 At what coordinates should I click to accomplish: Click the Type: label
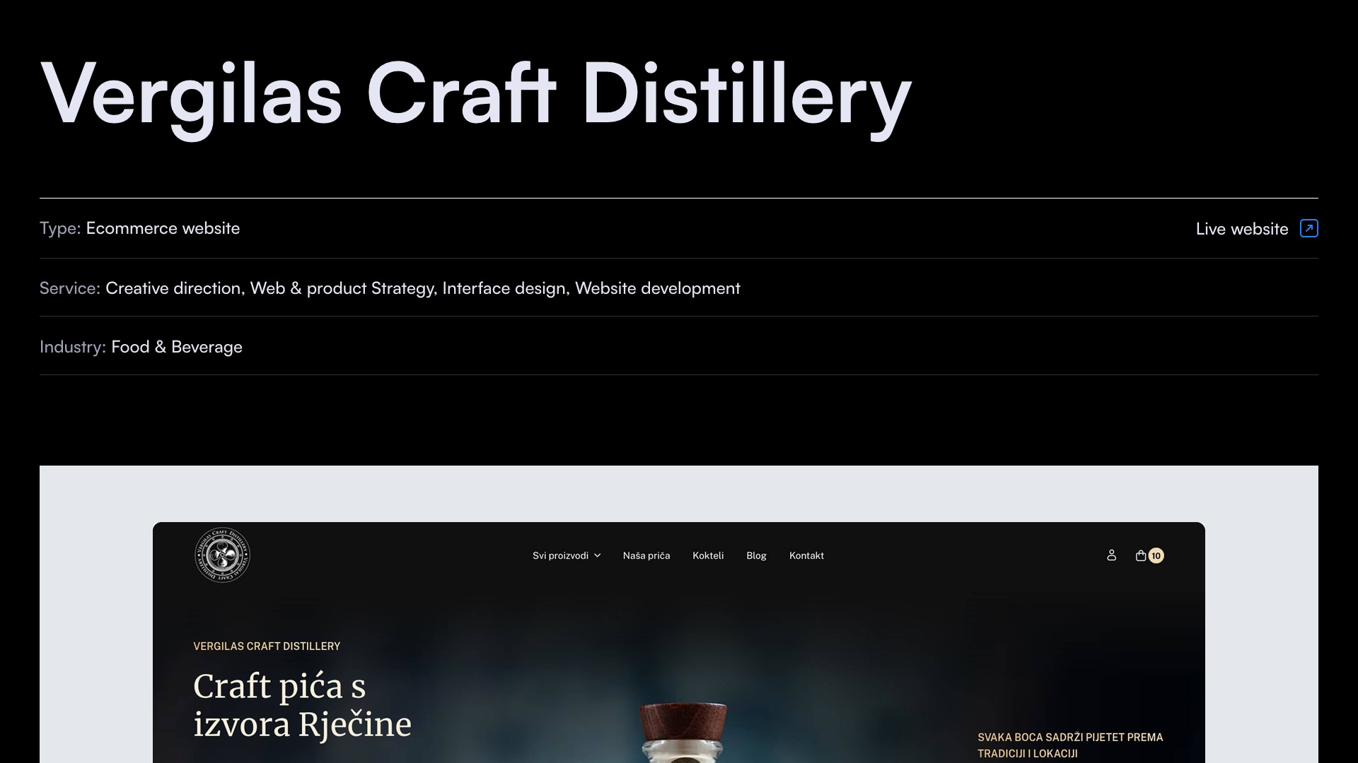60,228
